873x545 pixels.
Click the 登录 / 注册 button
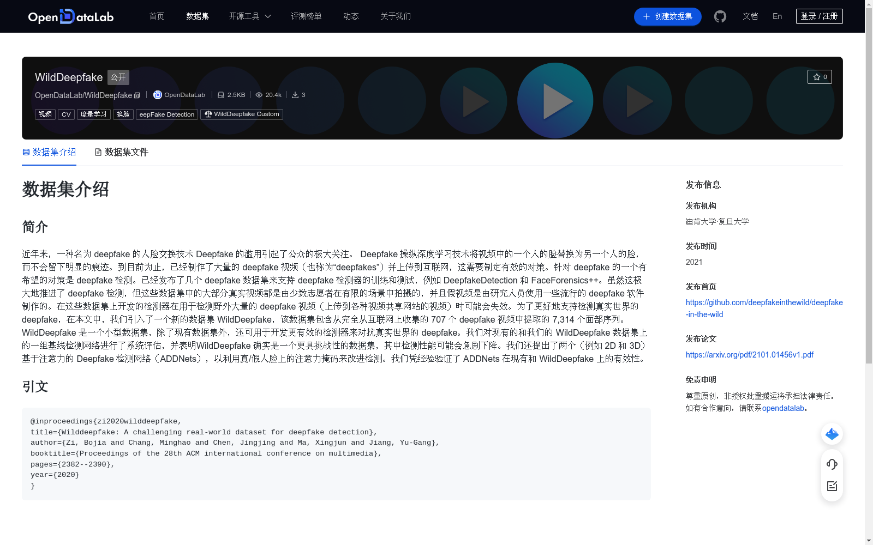(820, 16)
